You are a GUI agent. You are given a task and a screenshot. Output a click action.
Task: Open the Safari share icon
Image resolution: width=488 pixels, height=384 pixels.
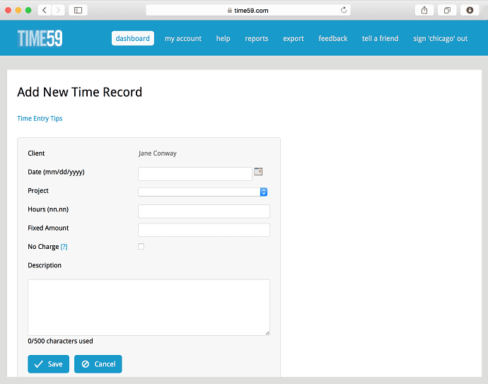(x=424, y=10)
